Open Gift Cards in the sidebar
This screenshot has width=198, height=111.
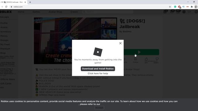[6, 84]
